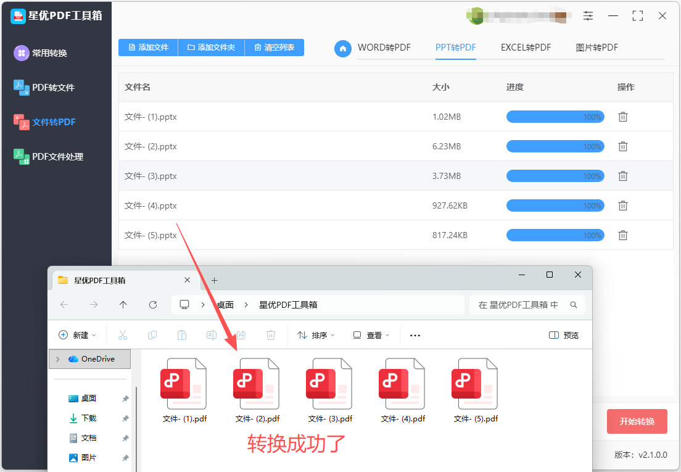Click chevron after computer icon in address bar
The height and width of the screenshot is (472, 681).
point(203,305)
